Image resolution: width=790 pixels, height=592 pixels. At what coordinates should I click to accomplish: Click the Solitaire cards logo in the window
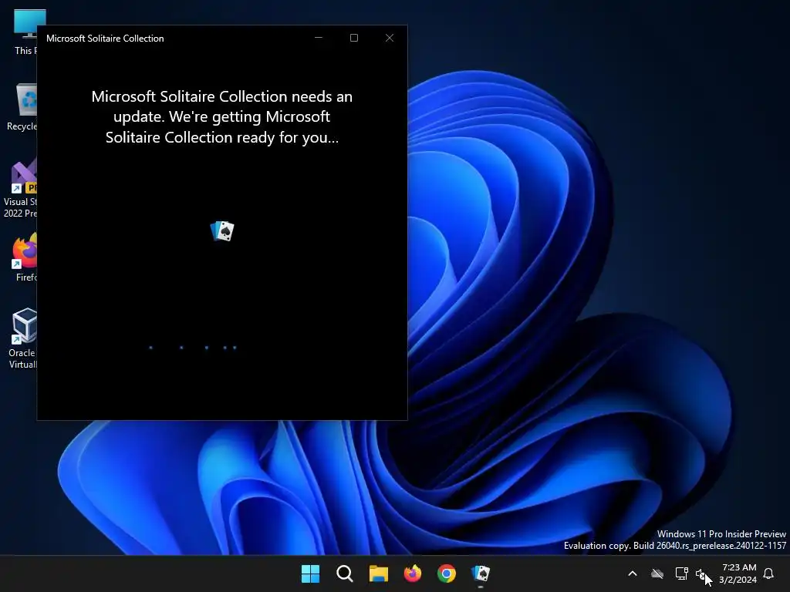pos(222,231)
